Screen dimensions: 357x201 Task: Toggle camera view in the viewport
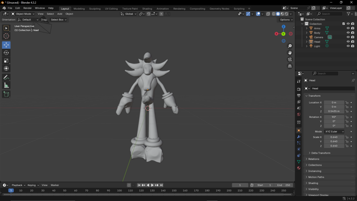pos(290,59)
